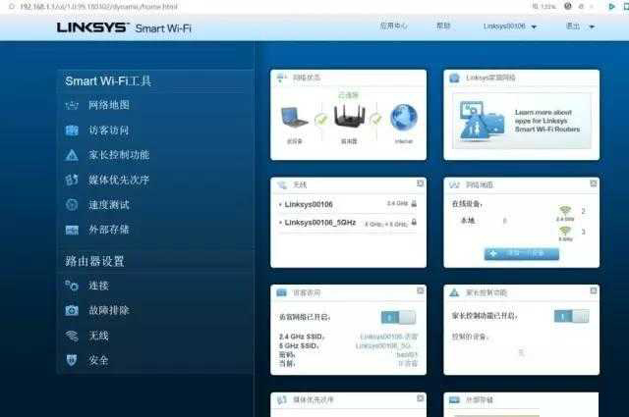Open the 媒体优先次序 widget's corner button
The width and height of the screenshot is (629, 417).
(420, 398)
